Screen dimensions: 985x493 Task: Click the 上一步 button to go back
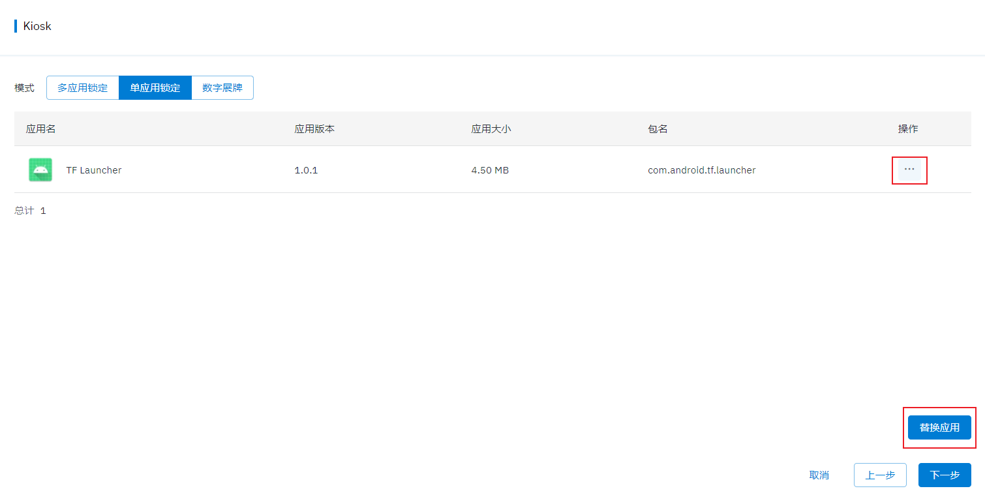click(x=880, y=475)
